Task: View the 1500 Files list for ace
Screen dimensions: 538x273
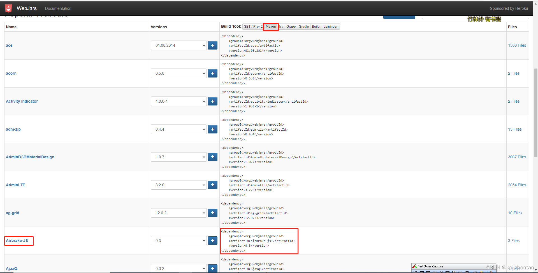Action: pyautogui.click(x=517, y=45)
